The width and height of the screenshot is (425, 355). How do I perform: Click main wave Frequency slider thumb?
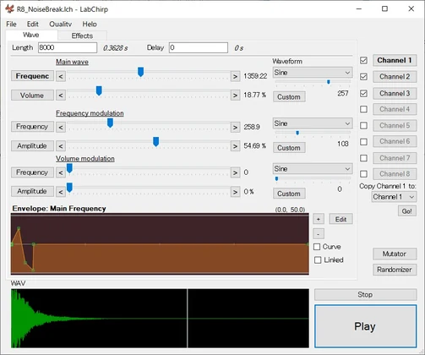coord(140,72)
